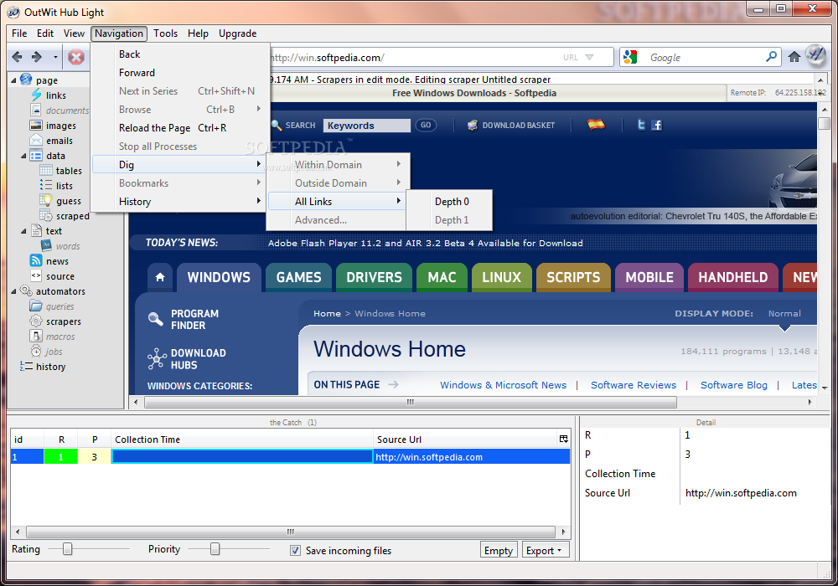Image resolution: width=838 pixels, height=586 pixels.
Task: Adjust the Priority slider handle
Action: click(x=215, y=548)
